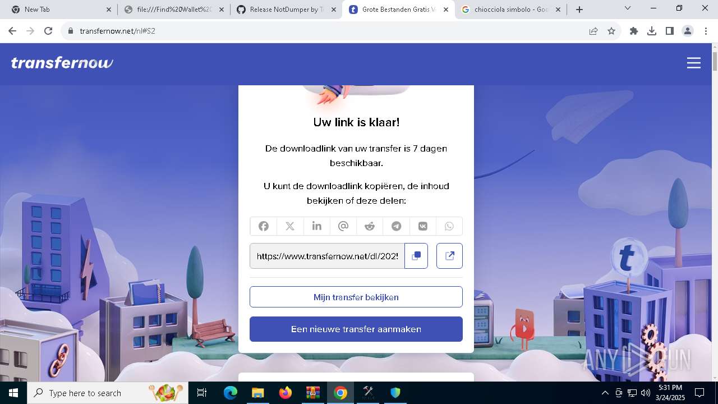This screenshot has height=404, width=718.
Task: Go back to previous page
Action: click(x=12, y=31)
